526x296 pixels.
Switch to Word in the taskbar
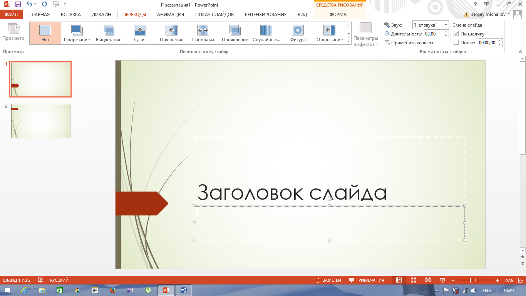click(x=184, y=290)
